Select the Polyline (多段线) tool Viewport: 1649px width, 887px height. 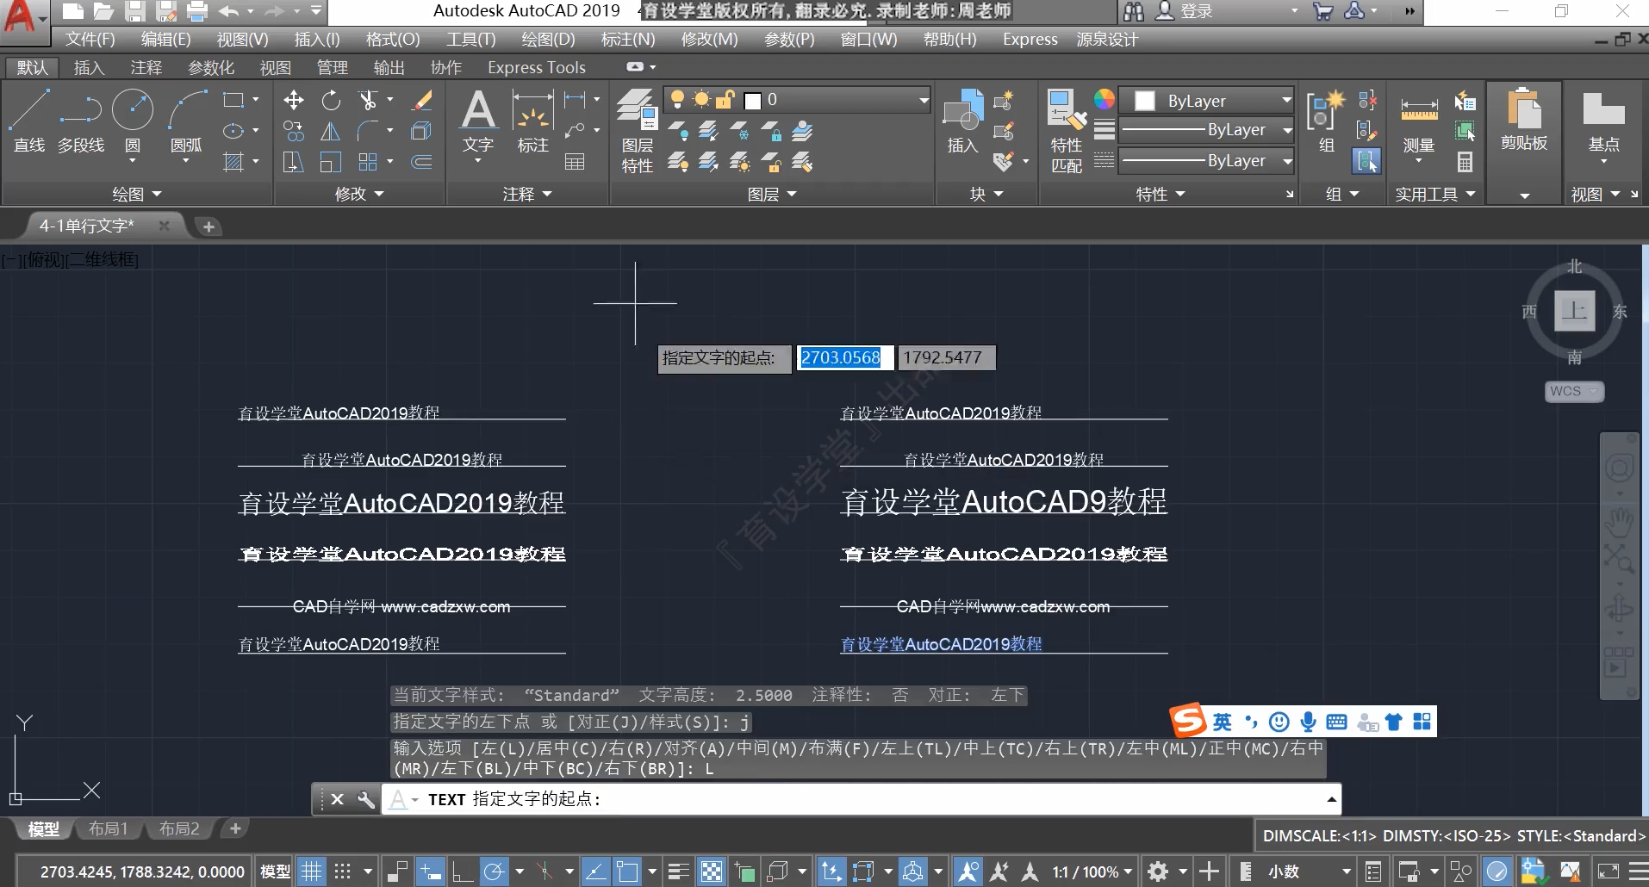(81, 121)
